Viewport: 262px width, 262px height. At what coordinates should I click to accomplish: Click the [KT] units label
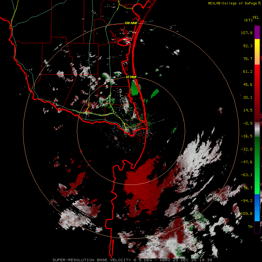(x=248, y=20)
